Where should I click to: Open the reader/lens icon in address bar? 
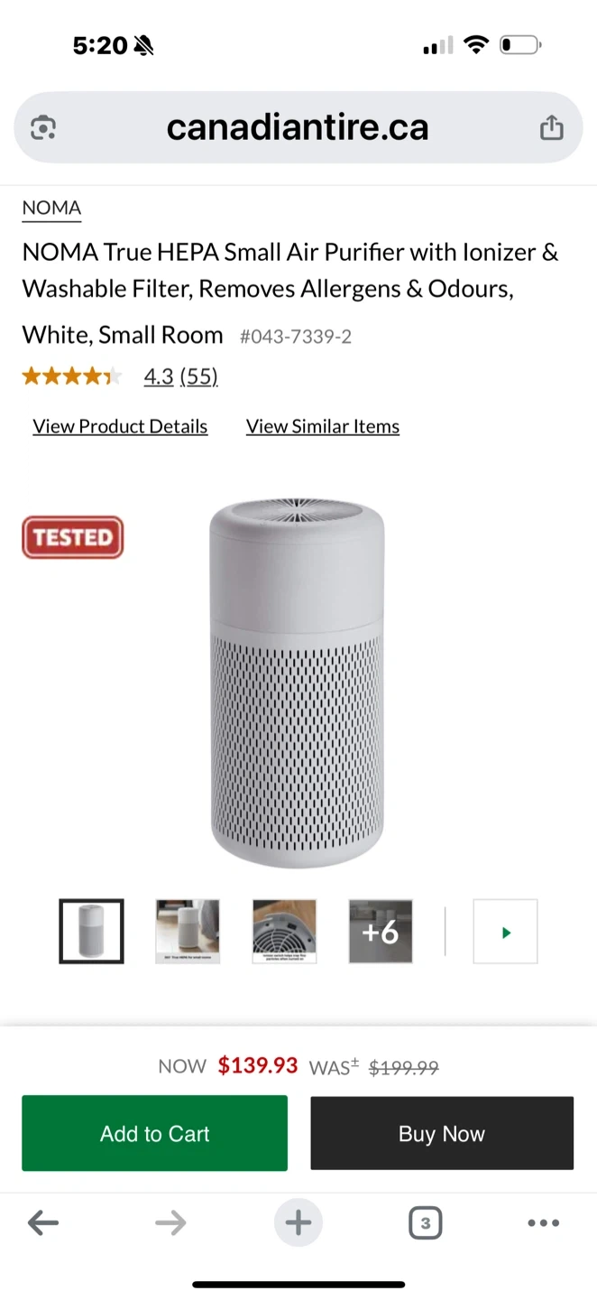pos(43,128)
